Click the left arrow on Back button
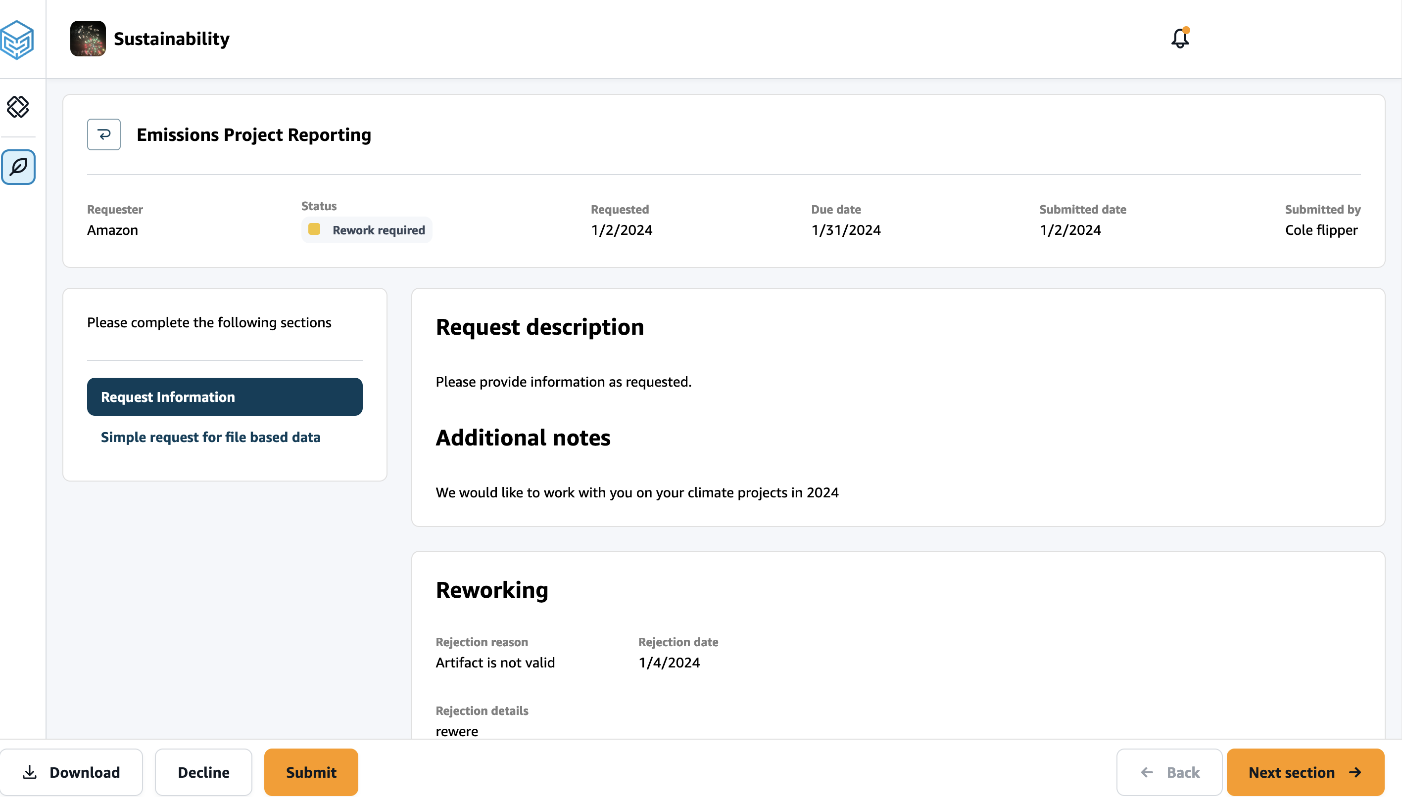The image size is (1402, 797). tap(1147, 772)
